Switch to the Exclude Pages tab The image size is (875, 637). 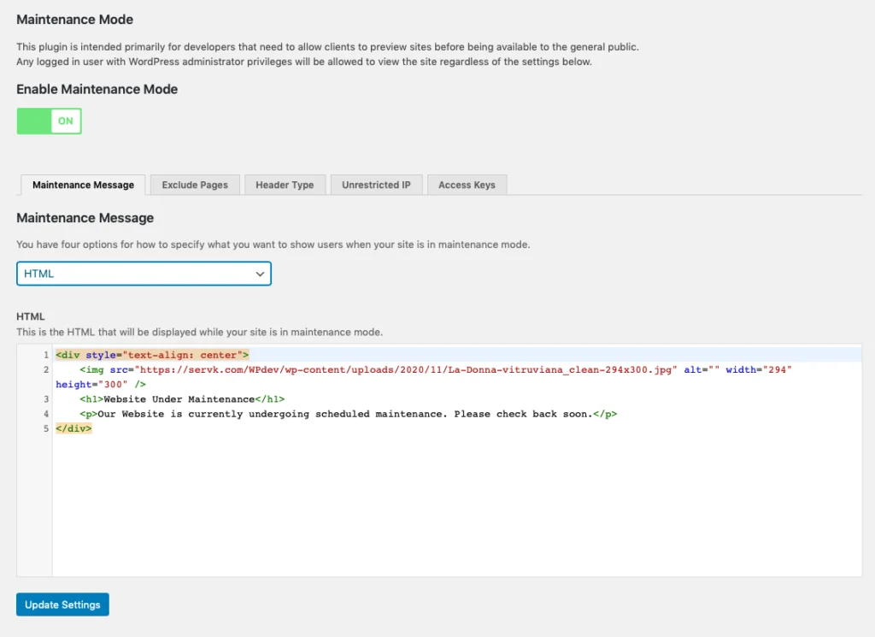pos(195,185)
